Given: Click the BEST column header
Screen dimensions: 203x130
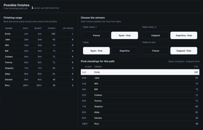Looking at the screenshot, I should pyautogui.click(x=26, y=28).
